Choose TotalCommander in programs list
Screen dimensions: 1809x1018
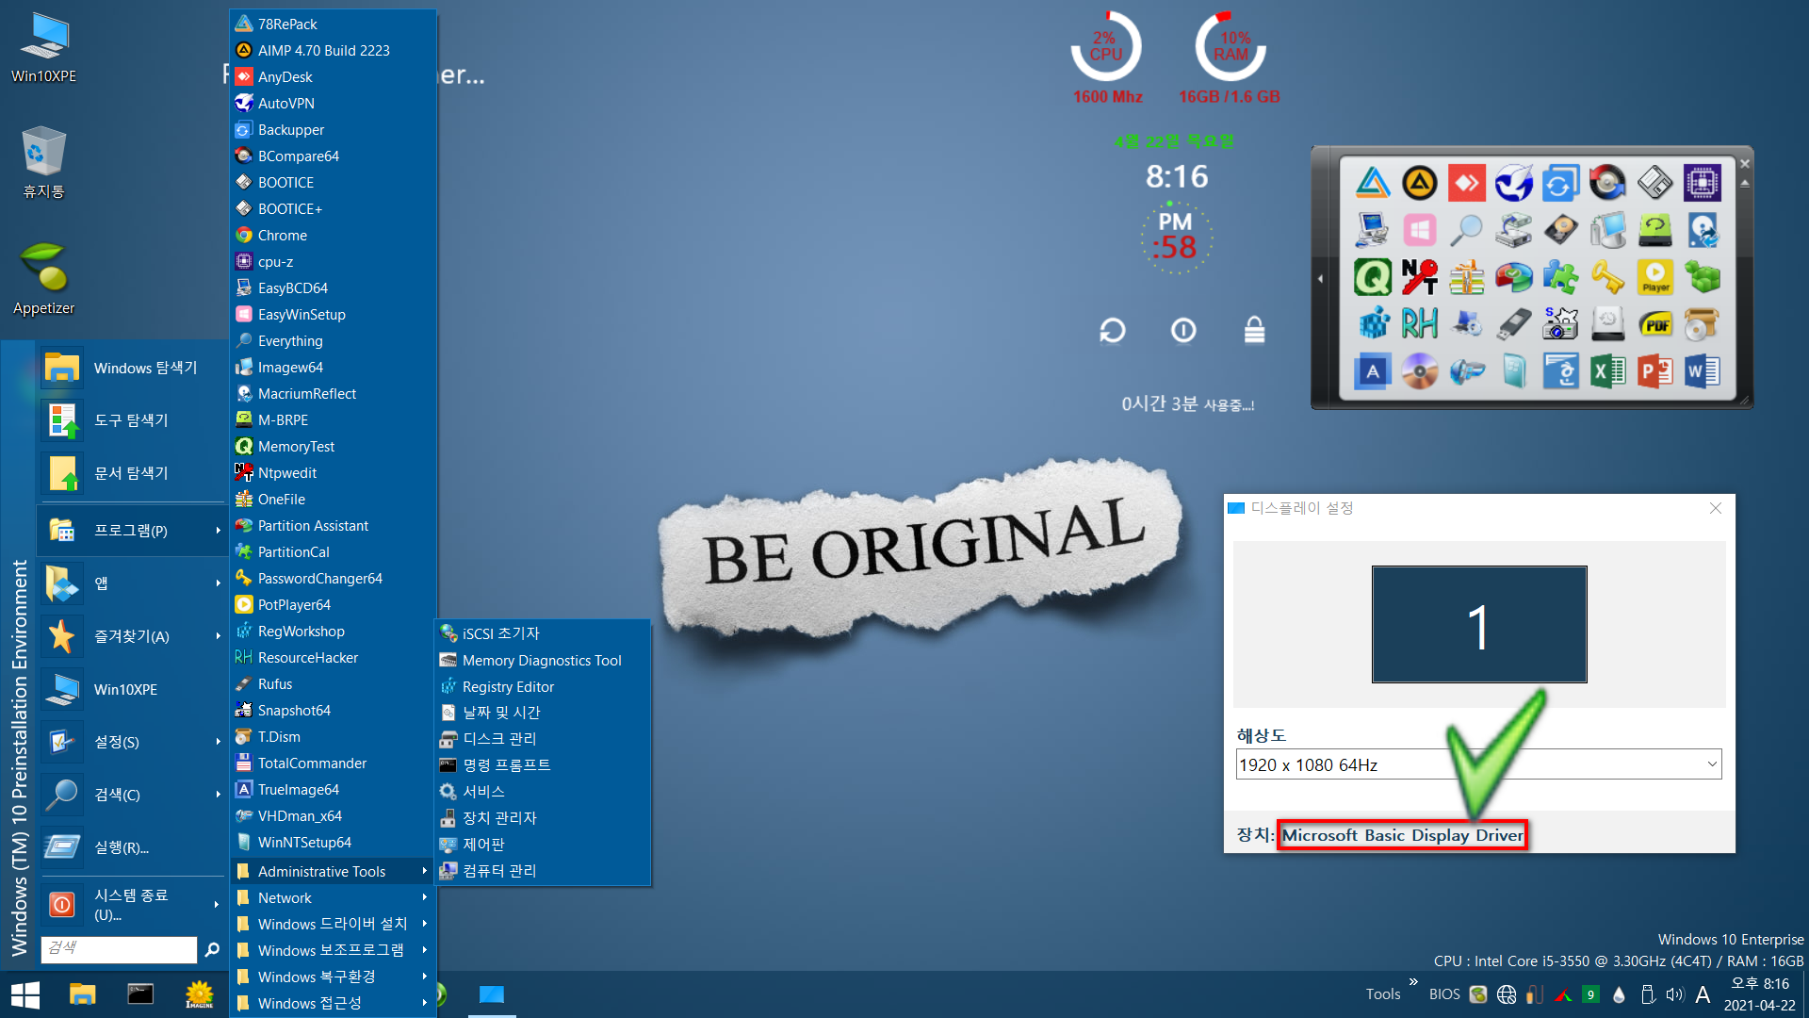coord(333,763)
